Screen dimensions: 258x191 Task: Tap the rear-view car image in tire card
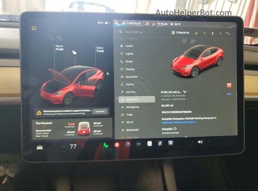coord(84,128)
